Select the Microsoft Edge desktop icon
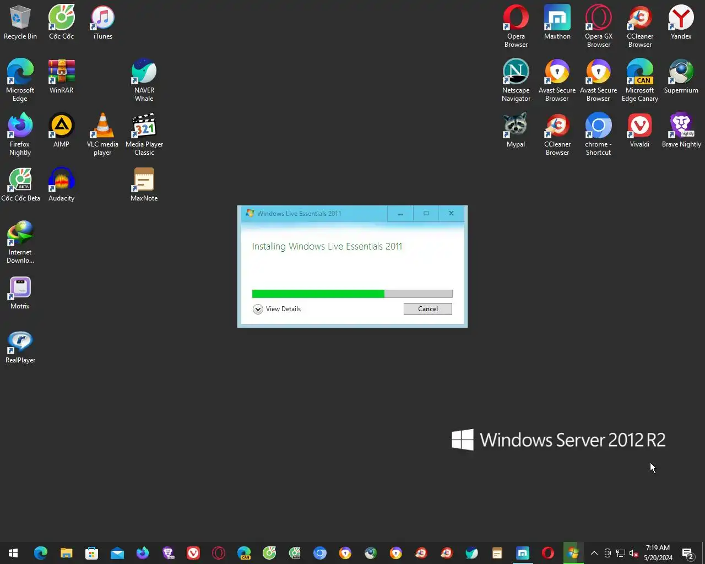The height and width of the screenshot is (564, 705). click(20, 80)
